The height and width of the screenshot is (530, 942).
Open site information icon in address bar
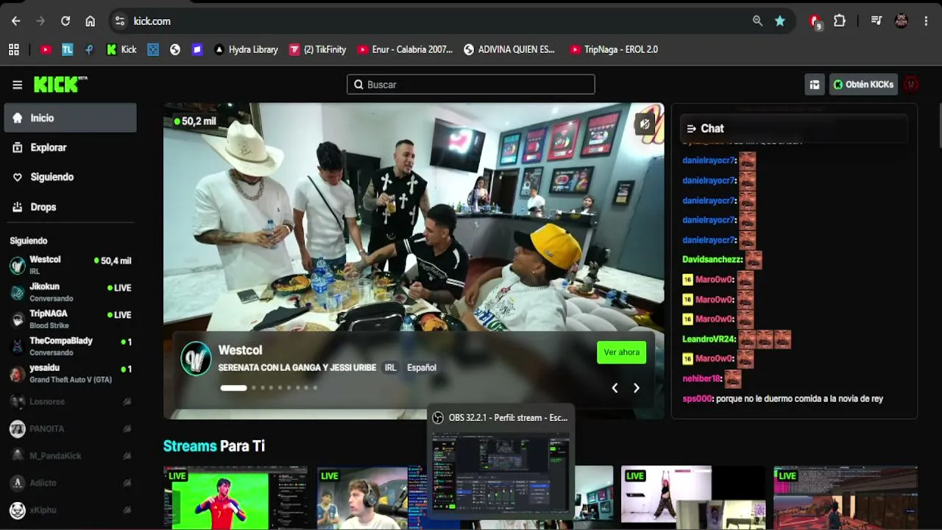[x=120, y=21]
